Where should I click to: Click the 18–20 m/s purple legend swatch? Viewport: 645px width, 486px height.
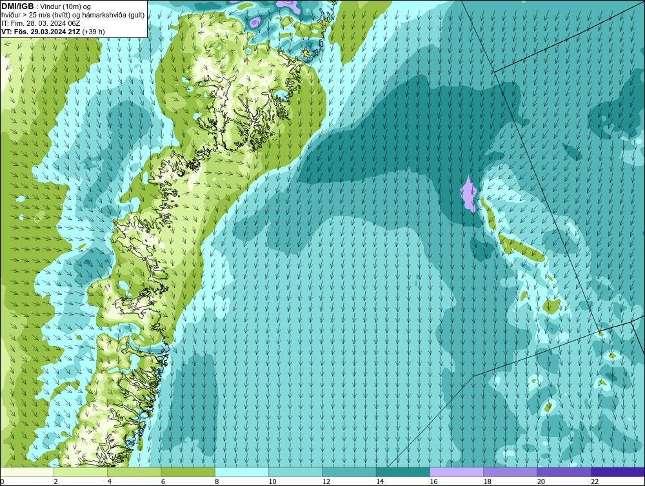click(510, 472)
